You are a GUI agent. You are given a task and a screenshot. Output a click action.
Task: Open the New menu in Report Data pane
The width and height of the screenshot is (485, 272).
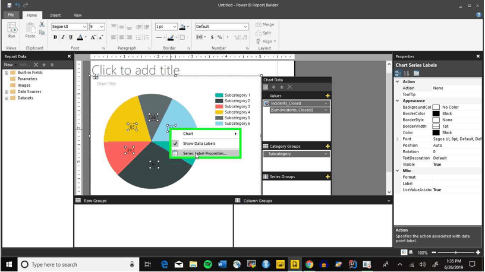pos(10,65)
